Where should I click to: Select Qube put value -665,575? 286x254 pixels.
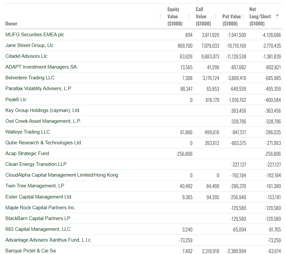pyautogui.click(x=238, y=143)
